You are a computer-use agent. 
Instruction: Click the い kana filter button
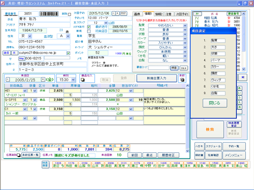point(239,93)
